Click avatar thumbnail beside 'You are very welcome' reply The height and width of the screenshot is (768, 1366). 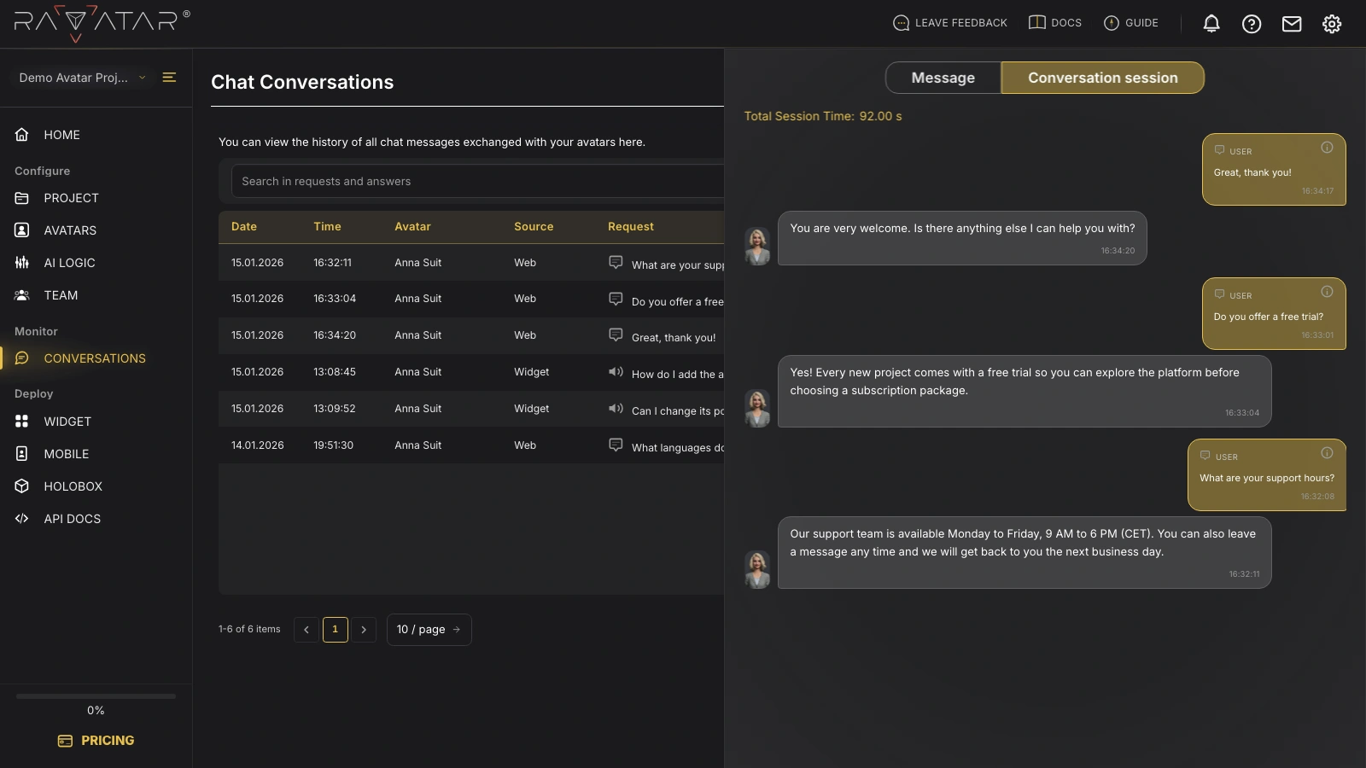click(x=757, y=246)
